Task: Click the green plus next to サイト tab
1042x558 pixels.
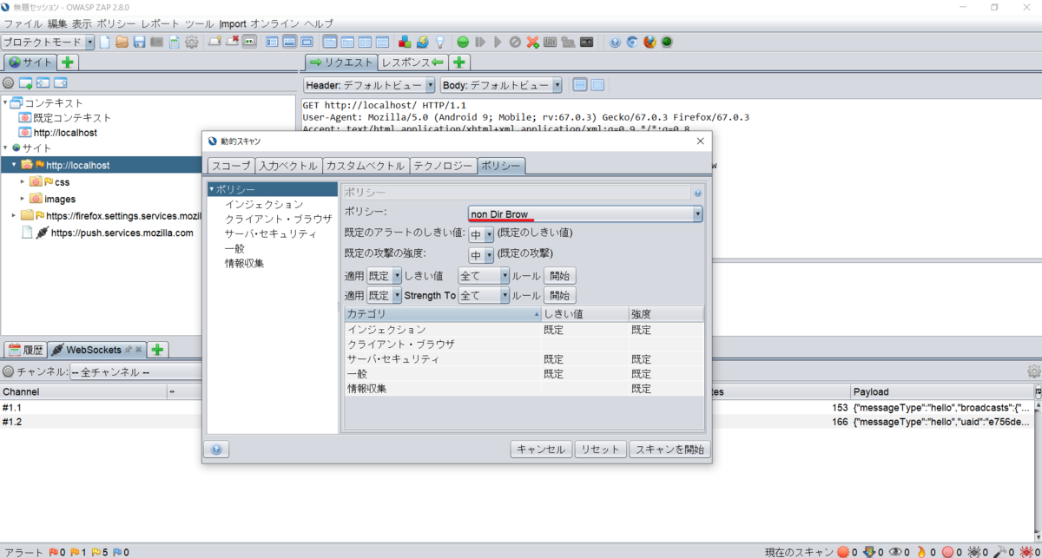Action: pyautogui.click(x=69, y=62)
